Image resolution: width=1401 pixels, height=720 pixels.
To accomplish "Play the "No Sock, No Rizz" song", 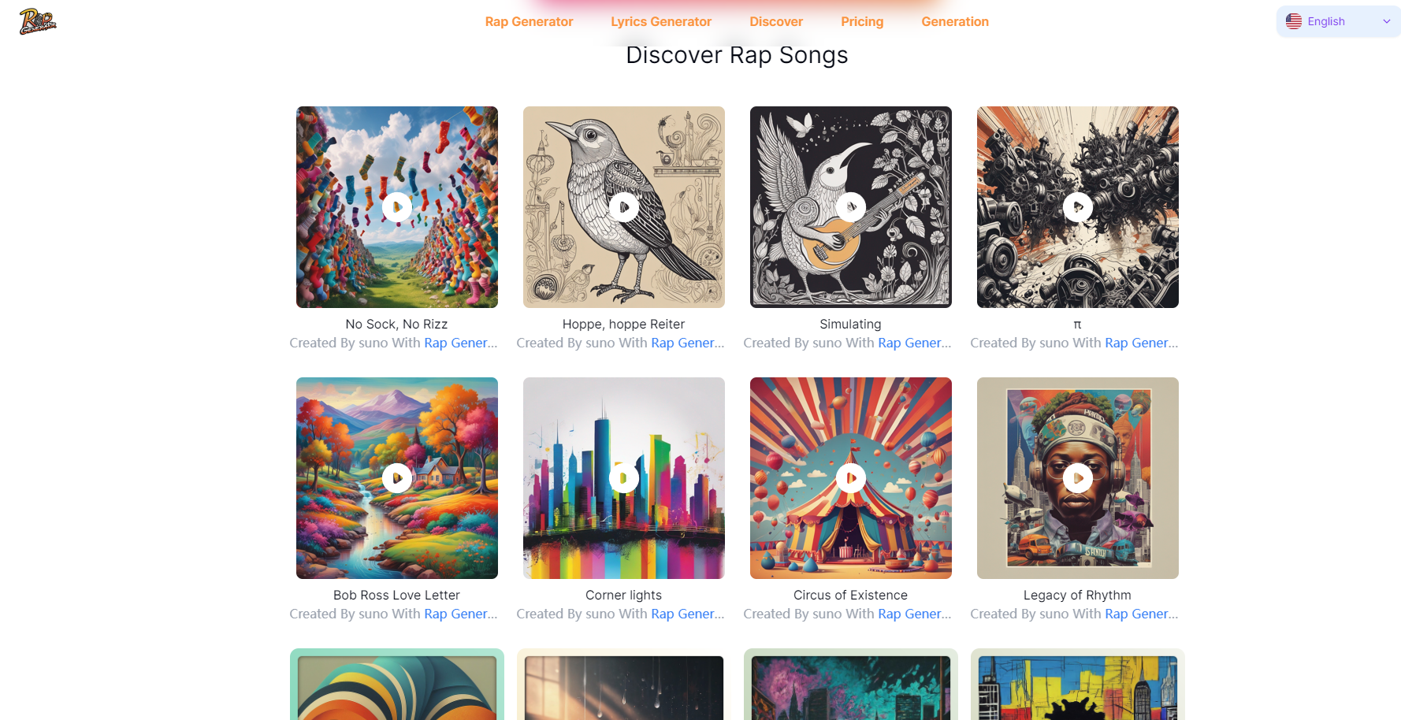I will pyautogui.click(x=396, y=206).
